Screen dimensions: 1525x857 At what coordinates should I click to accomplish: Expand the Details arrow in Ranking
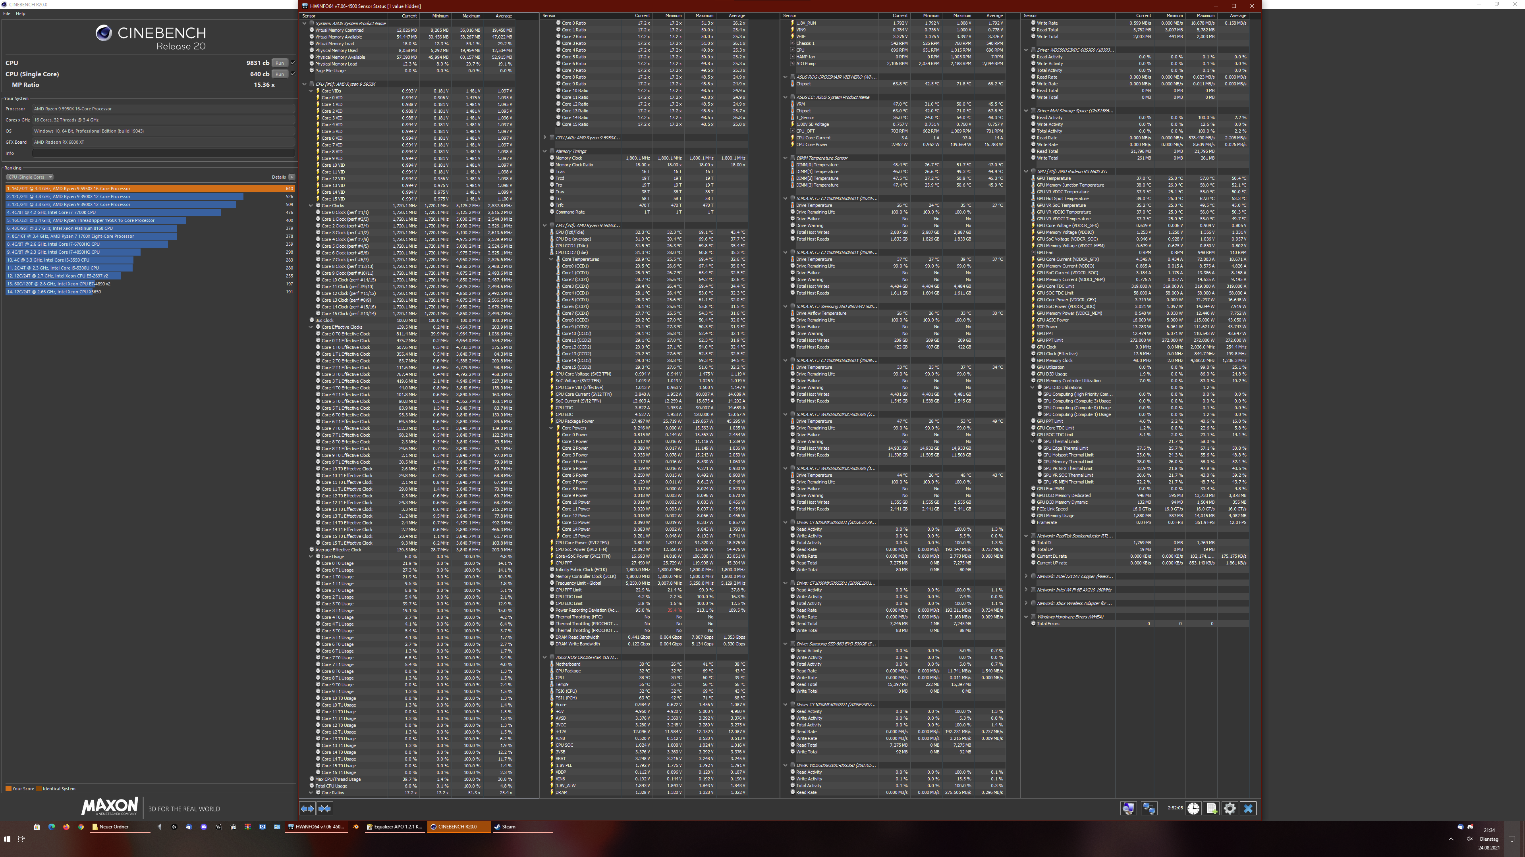(292, 177)
